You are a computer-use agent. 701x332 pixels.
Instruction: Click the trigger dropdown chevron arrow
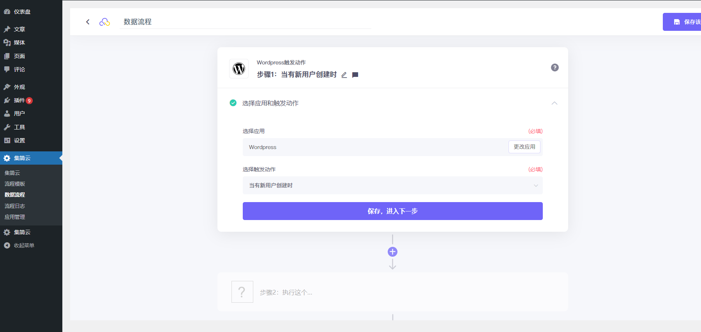536,186
